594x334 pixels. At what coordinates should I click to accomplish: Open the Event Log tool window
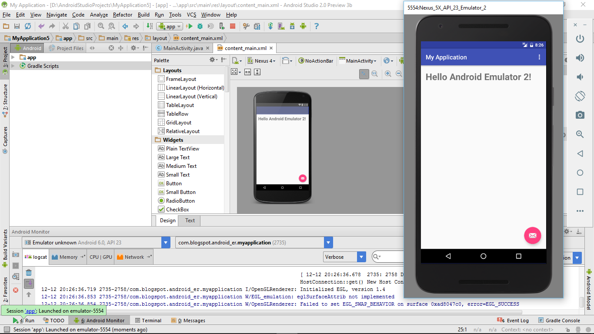tap(513, 321)
